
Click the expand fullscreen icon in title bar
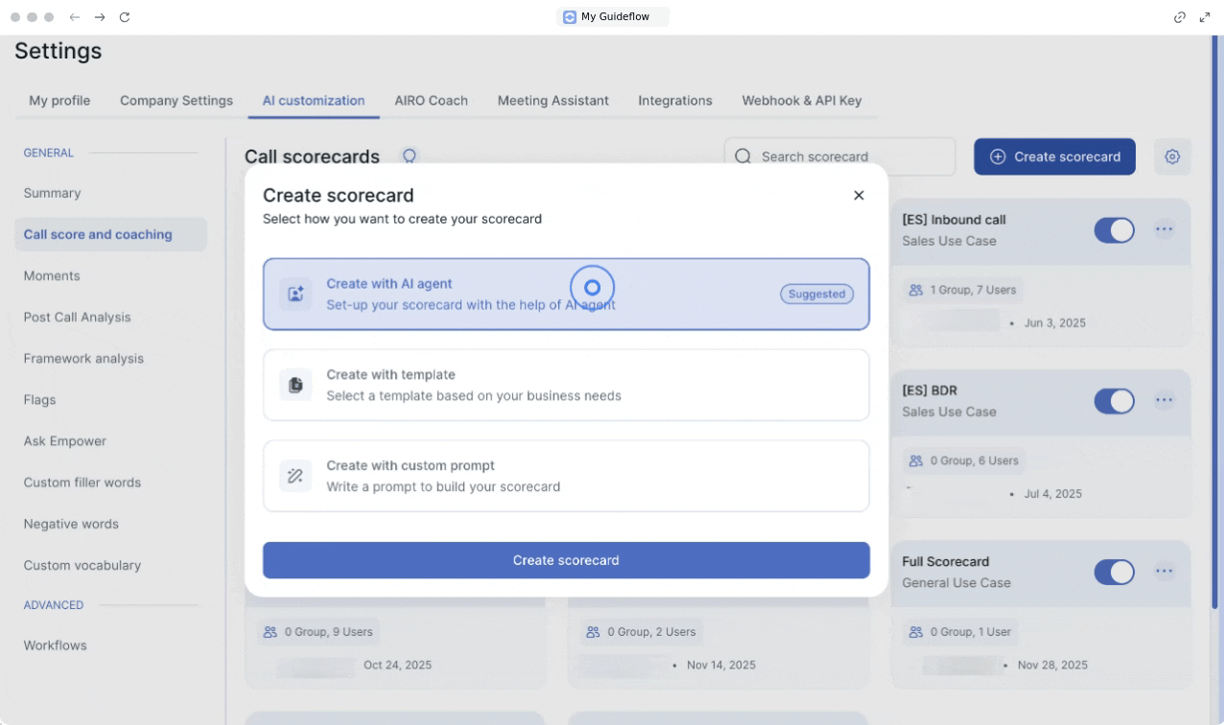click(1205, 17)
